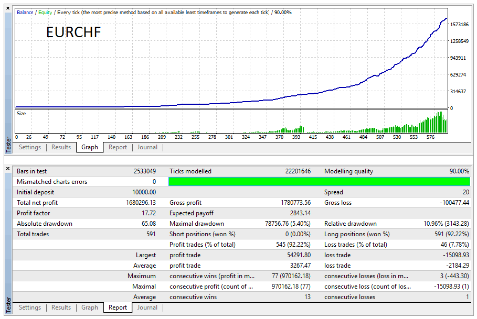The image size is (477, 319).
Task: Select Gross loss value -100477.44
Action: click(x=454, y=203)
